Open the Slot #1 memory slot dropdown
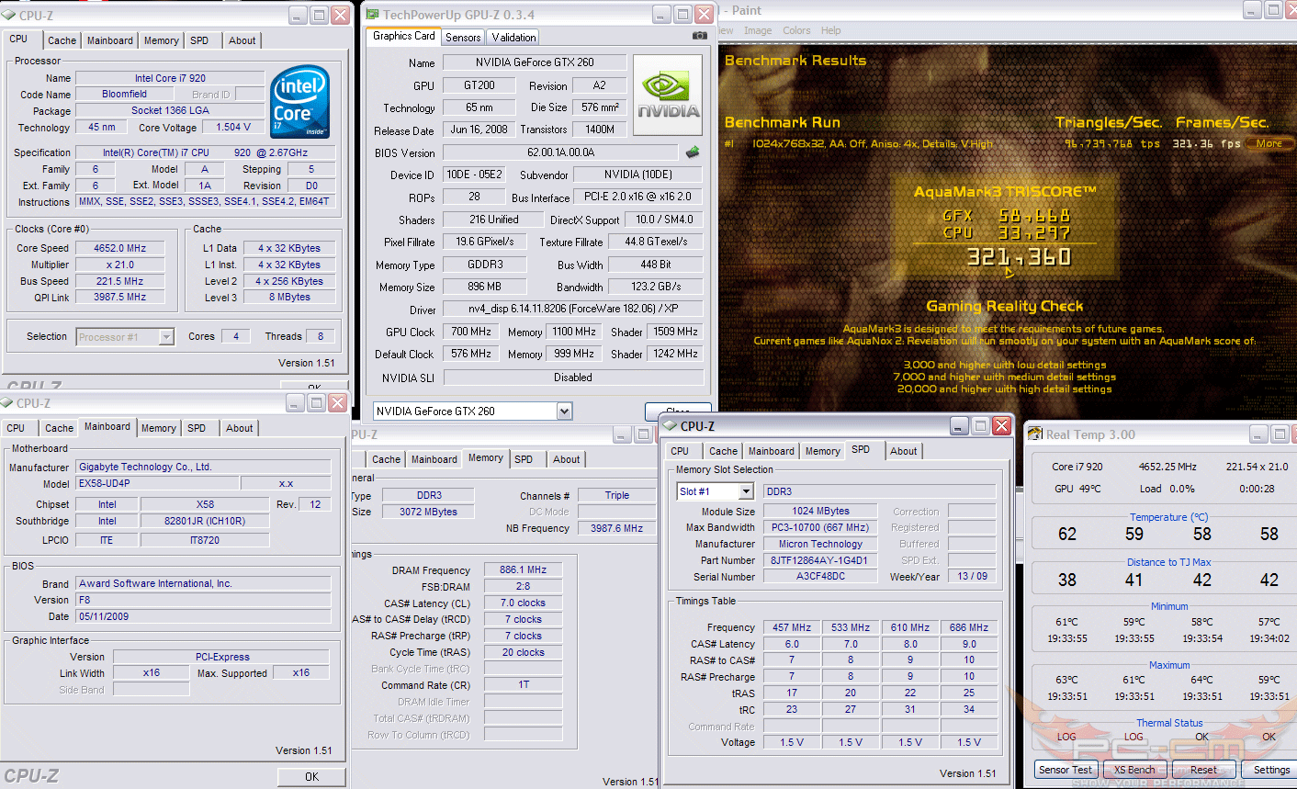The image size is (1297, 789). click(746, 491)
